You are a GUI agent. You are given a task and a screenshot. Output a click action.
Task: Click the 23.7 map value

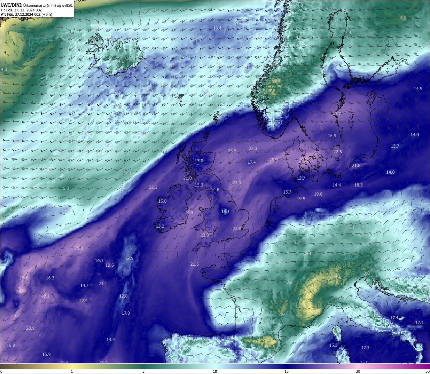point(336,114)
